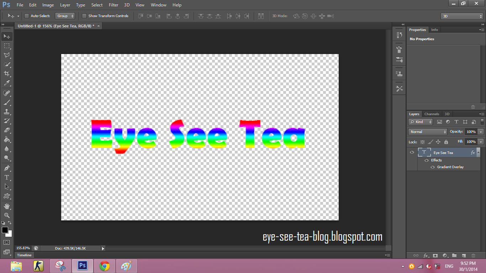Open the Fill slider dropdown arrow
The image size is (486, 273).
481,142
